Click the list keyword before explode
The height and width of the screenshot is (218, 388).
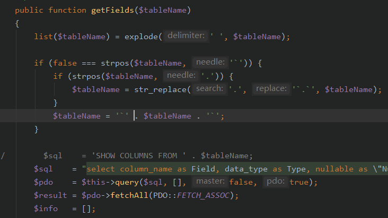pos(43,37)
